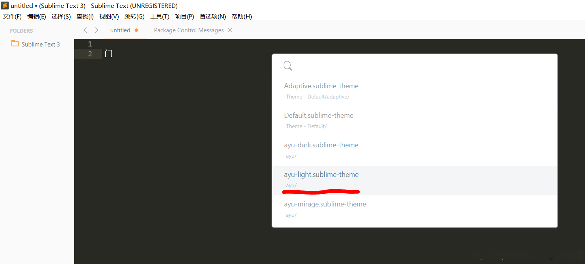Screen dimensions: 585x264
Task: Click the unsaved dot on untitled tab
Action: tap(136, 30)
